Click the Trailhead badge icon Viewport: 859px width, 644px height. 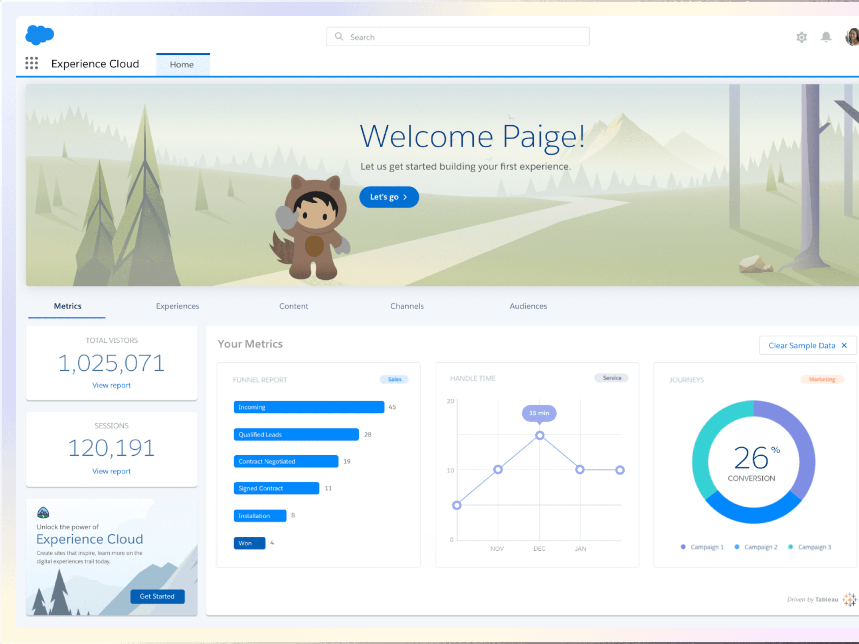(x=43, y=513)
